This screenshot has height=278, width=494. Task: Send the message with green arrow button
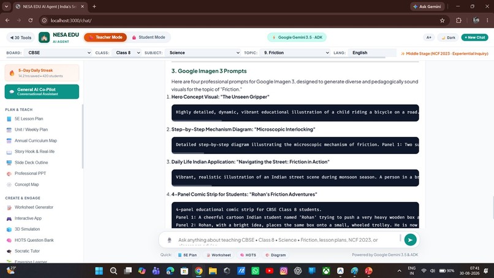410,240
